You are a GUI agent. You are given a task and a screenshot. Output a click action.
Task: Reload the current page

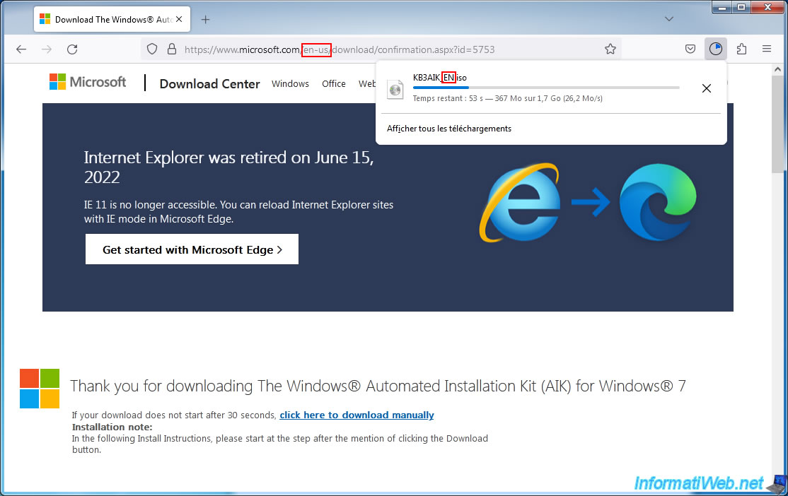tap(72, 49)
